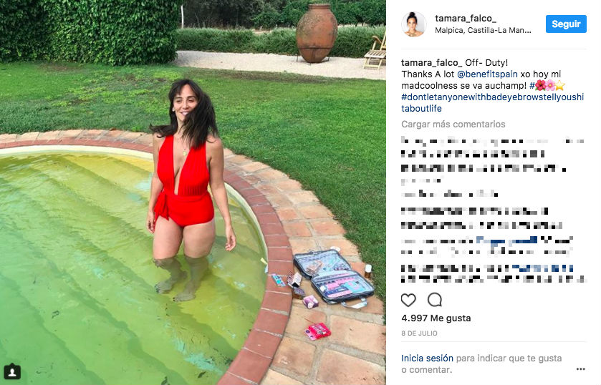This screenshot has width=601, height=385.
Task: Click the woman in the red swimsuit photo
Action: click(x=189, y=190)
